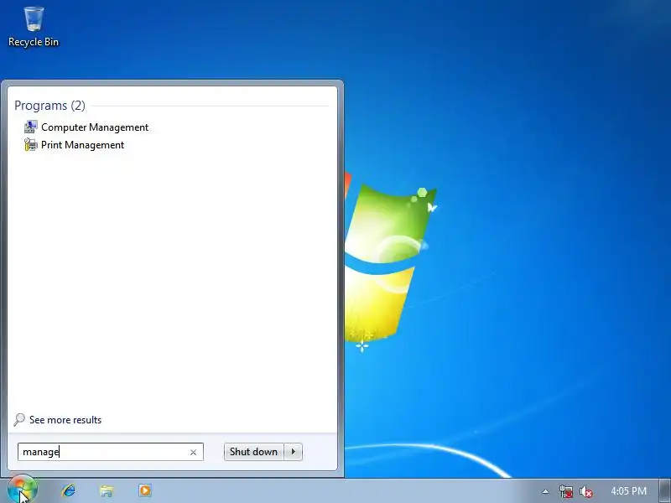Screen dimensions: 671x503
Task: Click the Print Management program icon
Action: pyautogui.click(x=30, y=145)
